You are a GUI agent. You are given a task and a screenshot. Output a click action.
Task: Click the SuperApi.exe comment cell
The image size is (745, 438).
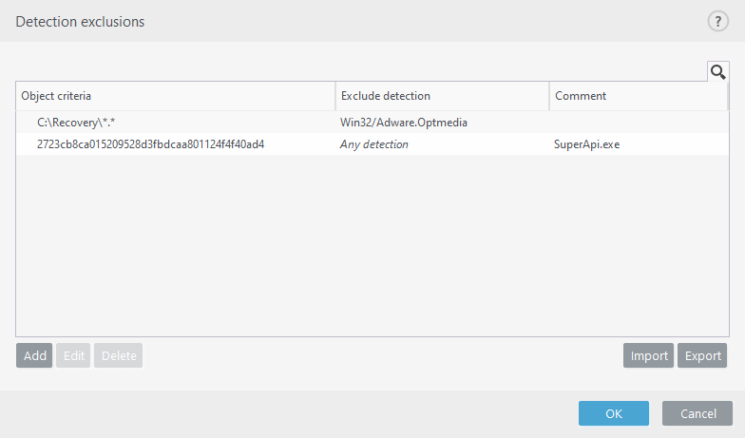pyautogui.click(x=587, y=144)
